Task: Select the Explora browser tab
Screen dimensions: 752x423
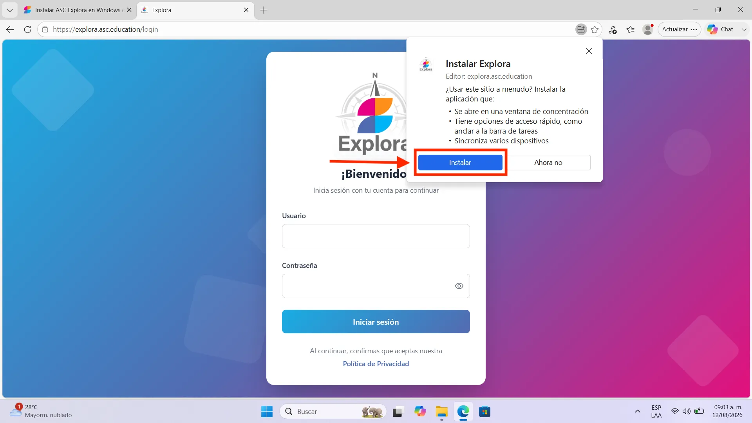Action: click(x=195, y=10)
